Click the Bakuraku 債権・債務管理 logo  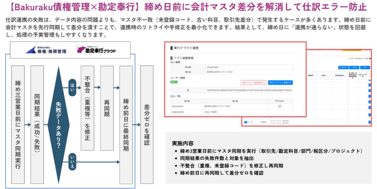tap(46, 50)
